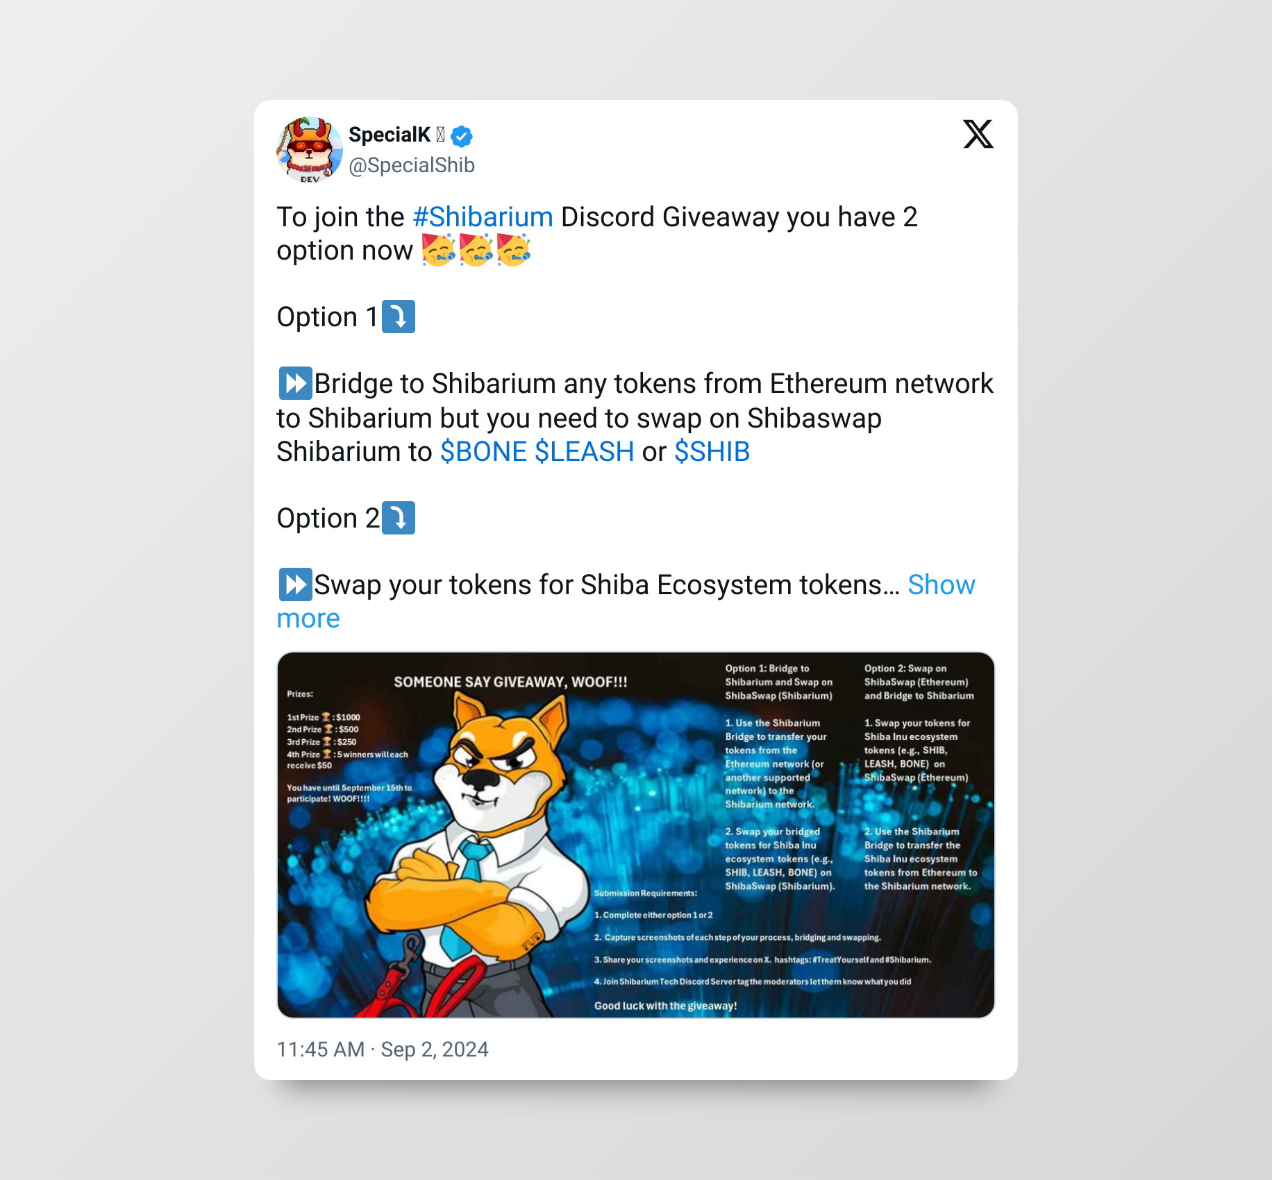Click the last party-face emoji

(514, 250)
